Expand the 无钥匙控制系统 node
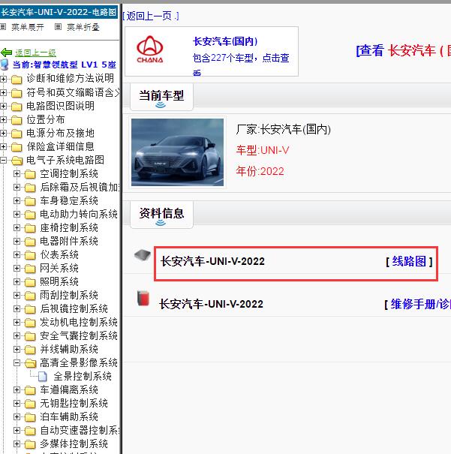This screenshot has height=454, width=451. (x=17, y=403)
